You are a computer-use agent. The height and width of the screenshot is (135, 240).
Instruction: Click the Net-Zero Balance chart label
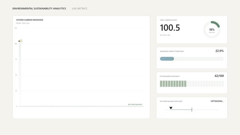135,105
